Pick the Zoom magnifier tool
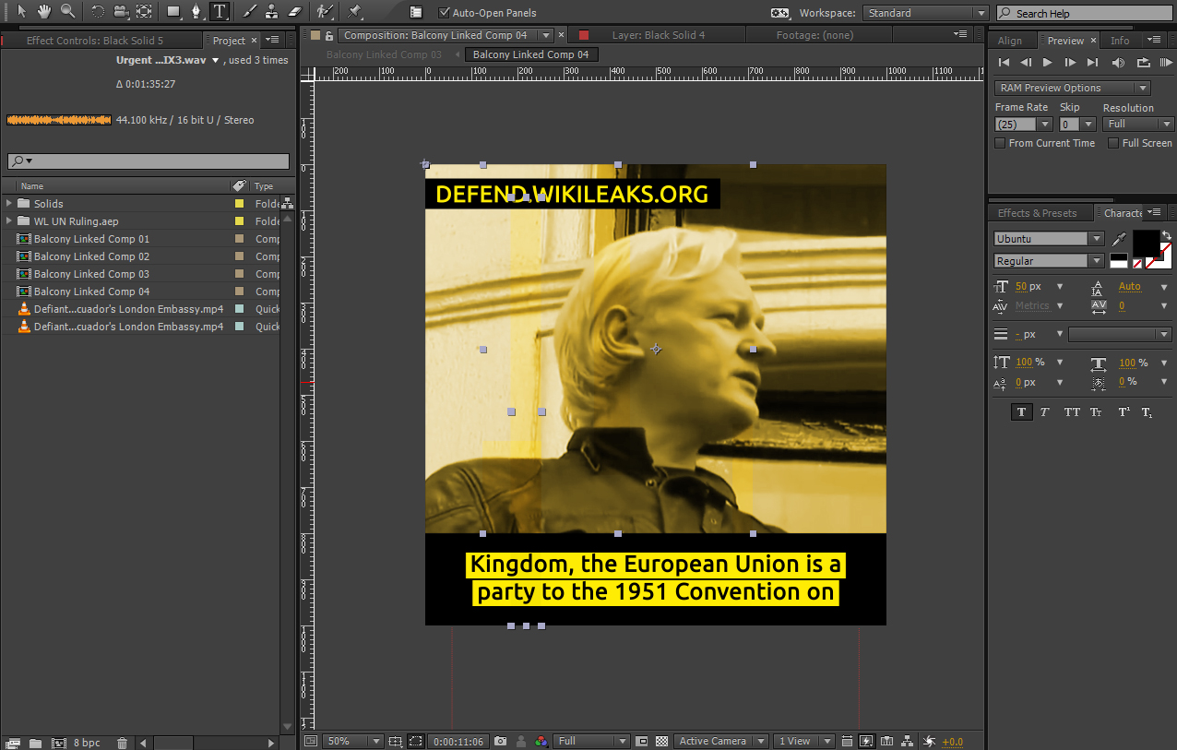 [x=67, y=12]
